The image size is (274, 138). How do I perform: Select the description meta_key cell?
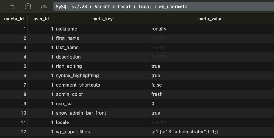(102, 57)
